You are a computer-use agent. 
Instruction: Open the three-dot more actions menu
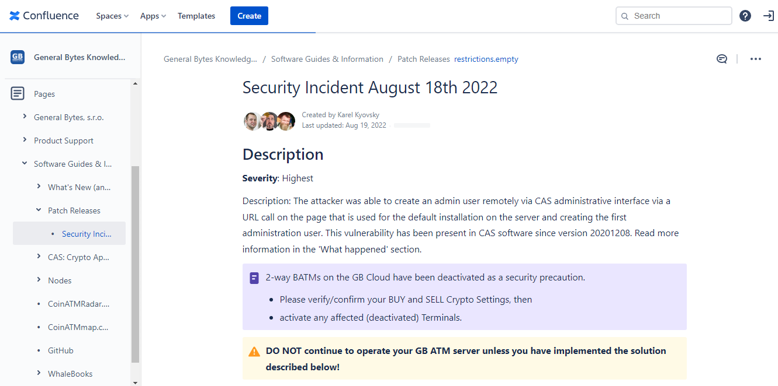(x=756, y=59)
